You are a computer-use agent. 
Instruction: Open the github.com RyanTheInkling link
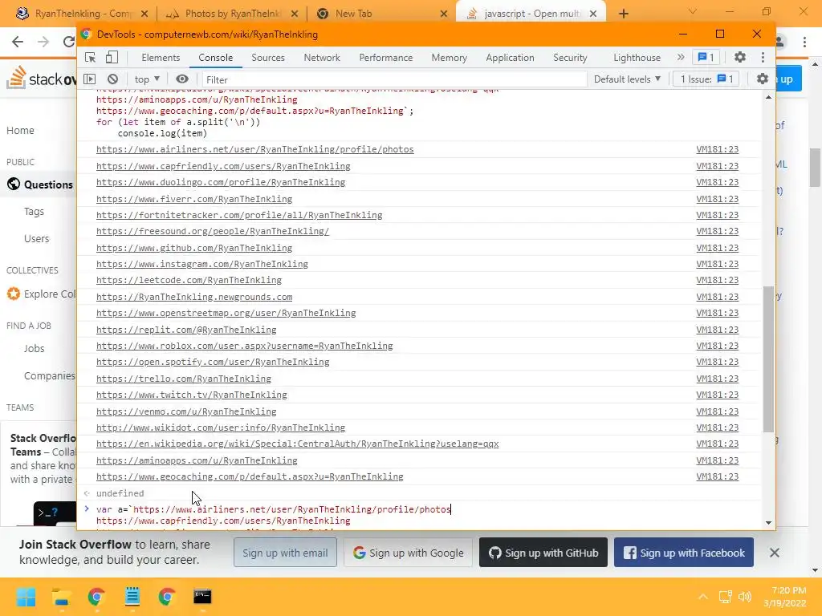pos(194,248)
